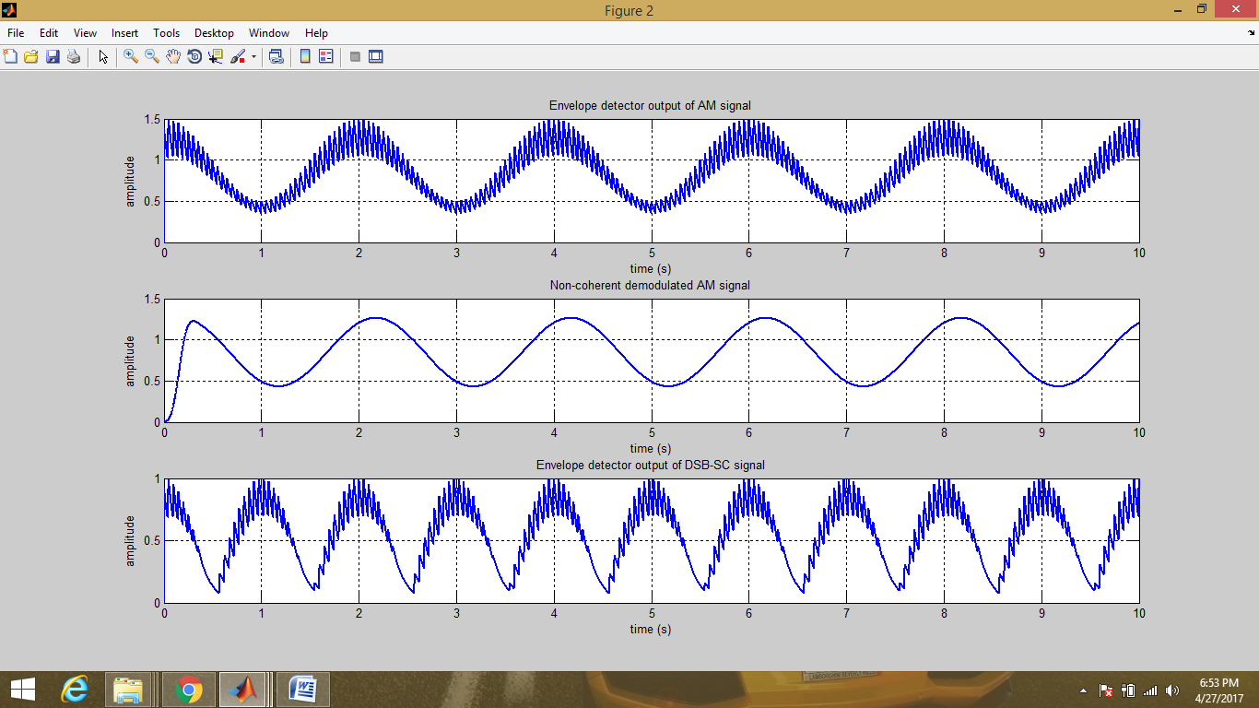Click the Link Plot toolbar icon
This screenshot has width=1259, height=708.
click(x=276, y=56)
